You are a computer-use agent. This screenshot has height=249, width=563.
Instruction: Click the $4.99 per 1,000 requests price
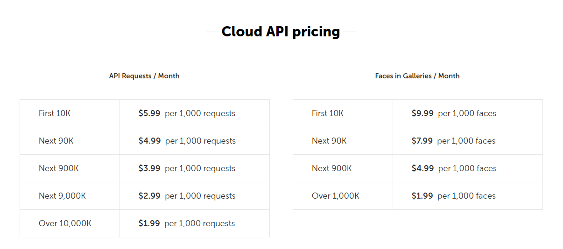click(187, 141)
